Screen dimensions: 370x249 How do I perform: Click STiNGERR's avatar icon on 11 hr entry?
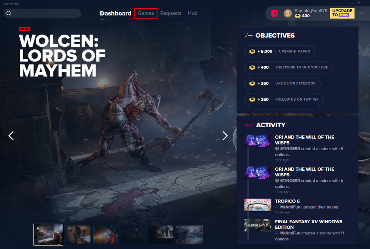pyautogui.click(x=277, y=149)
